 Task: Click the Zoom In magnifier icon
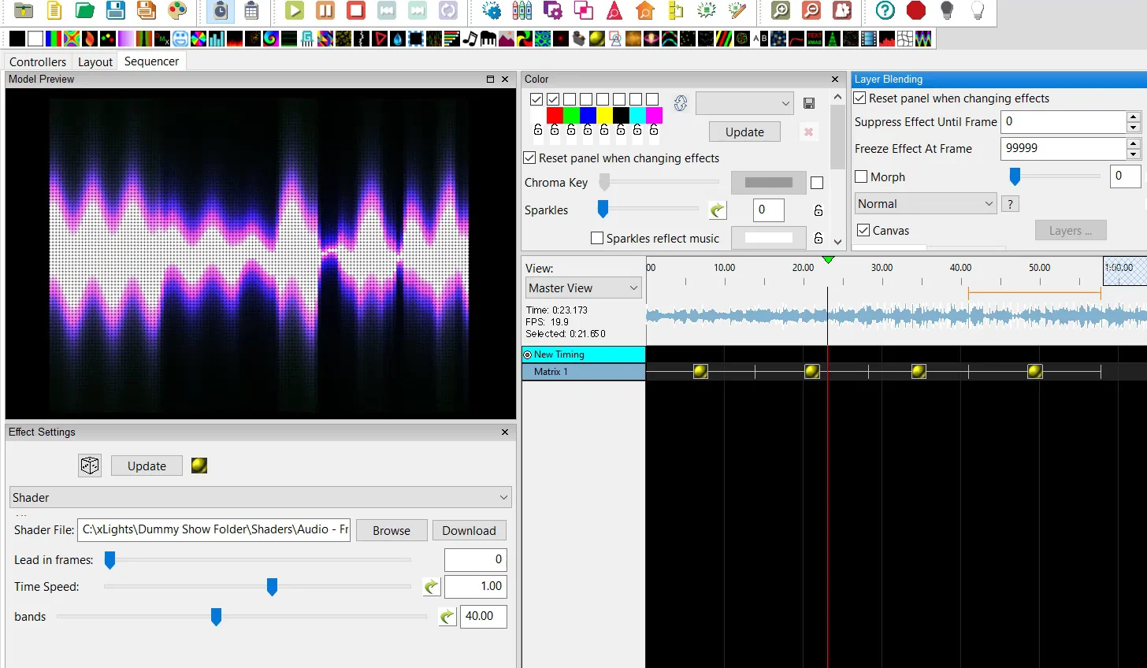tap(781, 11)
